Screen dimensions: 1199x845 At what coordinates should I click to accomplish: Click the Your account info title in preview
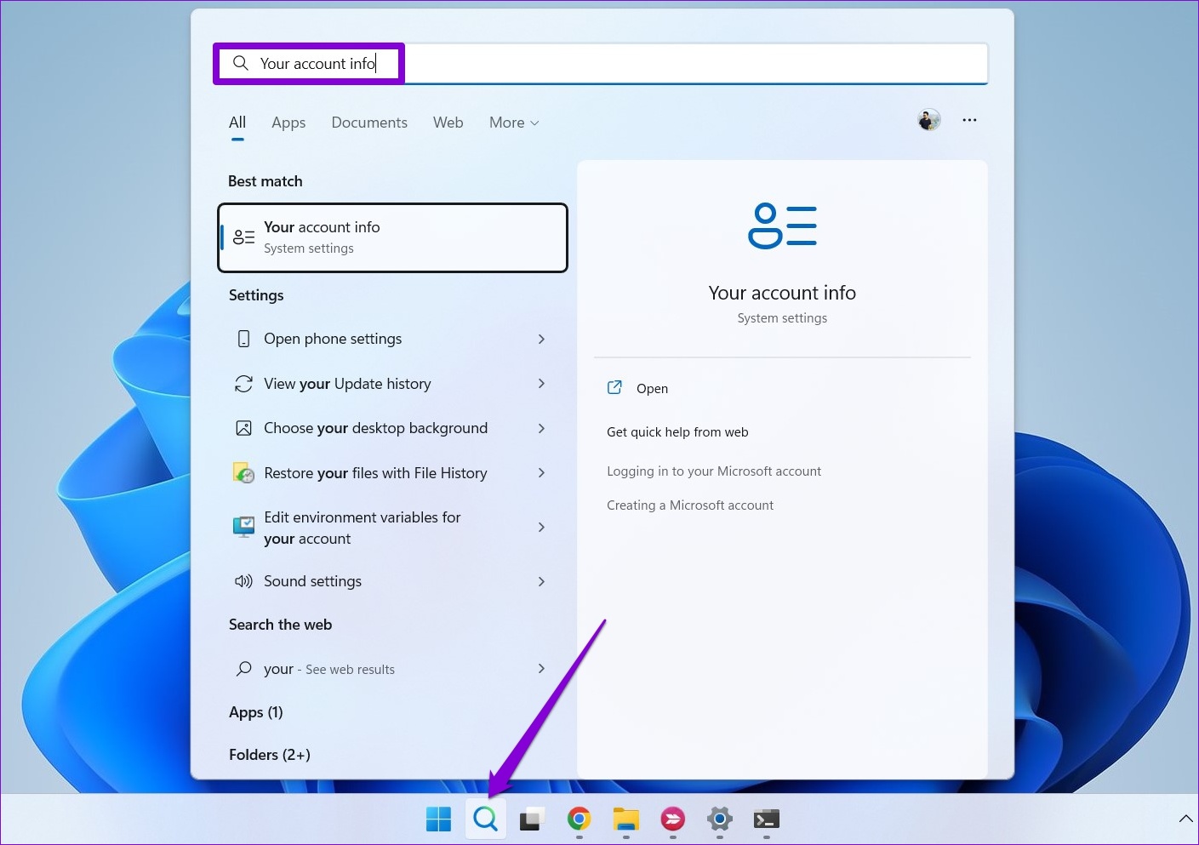[782, 293]
